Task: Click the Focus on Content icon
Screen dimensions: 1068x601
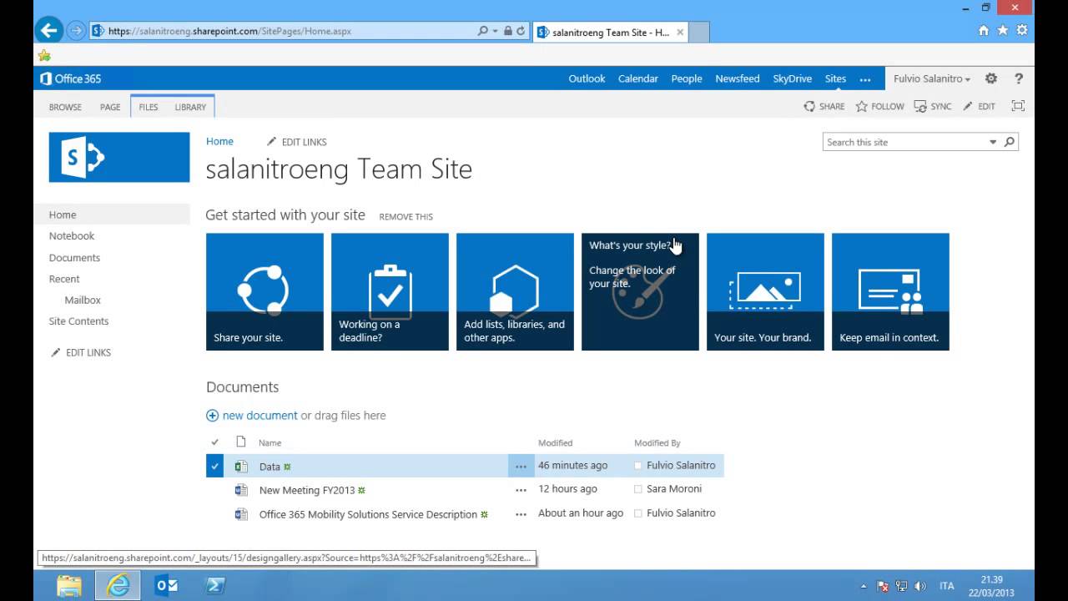Action: coord(1018,106)
